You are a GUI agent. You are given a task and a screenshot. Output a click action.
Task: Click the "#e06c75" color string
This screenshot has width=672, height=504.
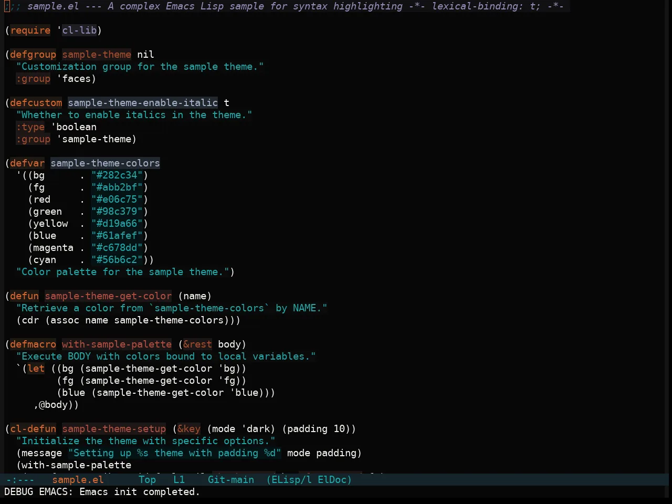tap(117, 199)
